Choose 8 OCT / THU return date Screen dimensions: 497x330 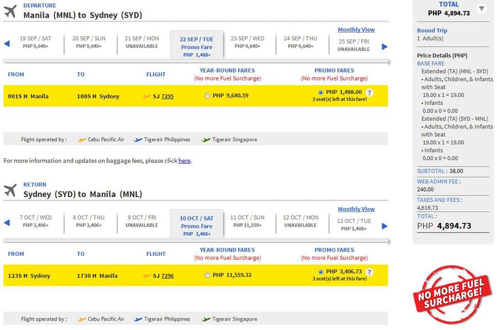(89, 221)
